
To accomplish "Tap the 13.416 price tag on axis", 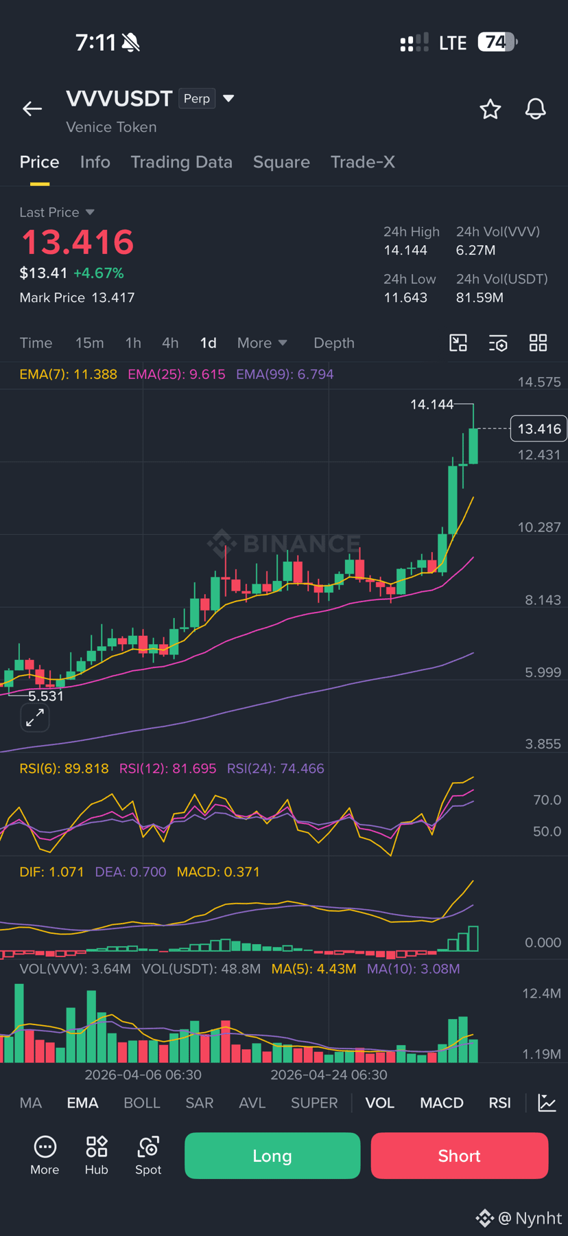I will 539,428.
